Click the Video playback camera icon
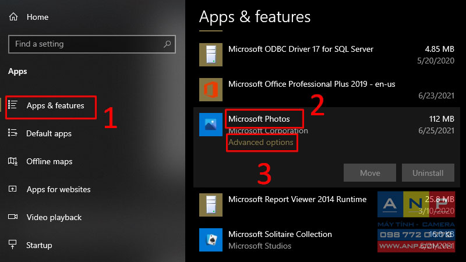466x262 pixels. (13, 217)
